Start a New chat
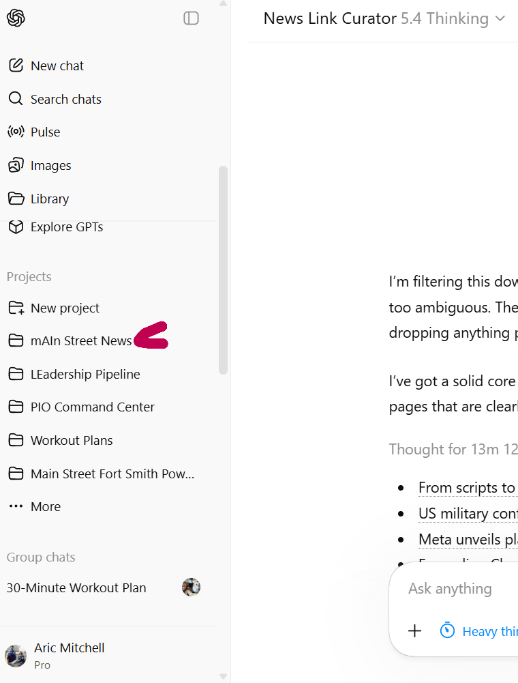518x683 pixels. point(57,66)
